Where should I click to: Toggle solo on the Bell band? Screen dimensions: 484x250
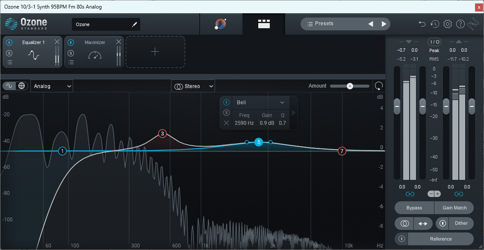point(226,112)
